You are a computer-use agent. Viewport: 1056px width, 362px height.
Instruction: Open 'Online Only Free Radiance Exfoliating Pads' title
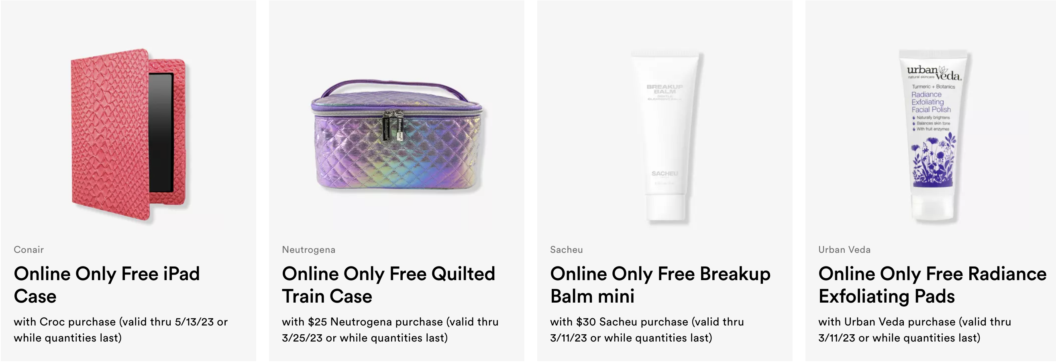(x=932, y=285)
